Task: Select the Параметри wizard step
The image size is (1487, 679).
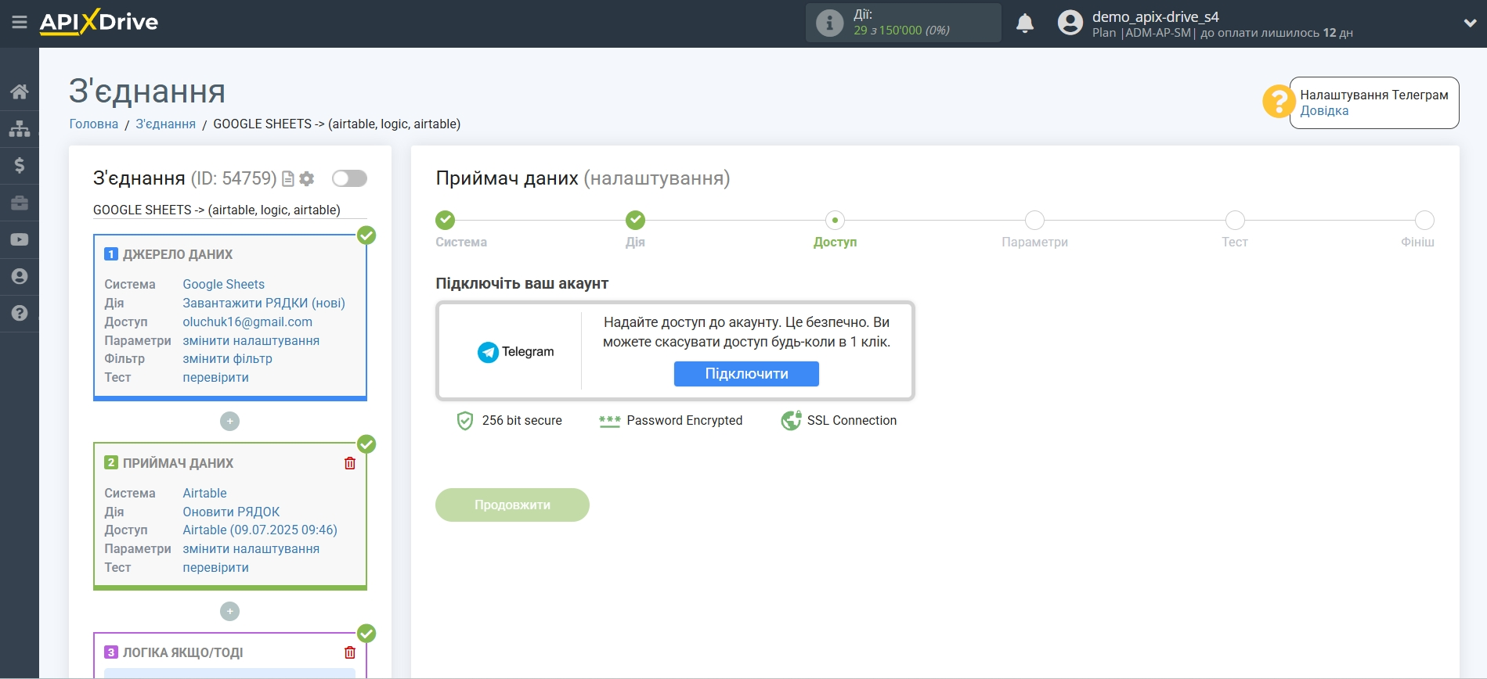Action: point(1034,221)
